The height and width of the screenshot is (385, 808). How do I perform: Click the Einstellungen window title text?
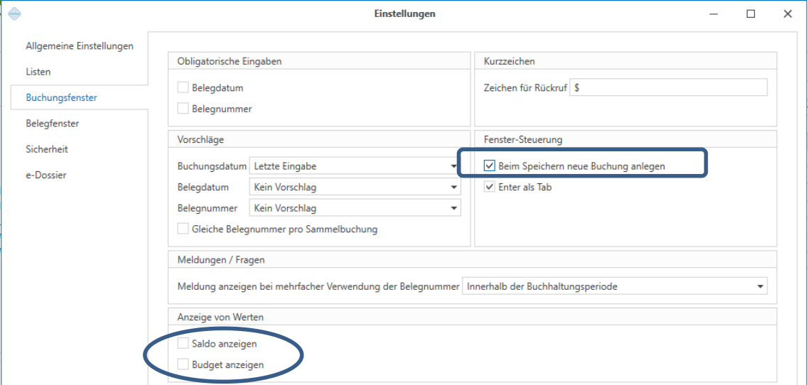pyautogui.click(x=404, y=14)
